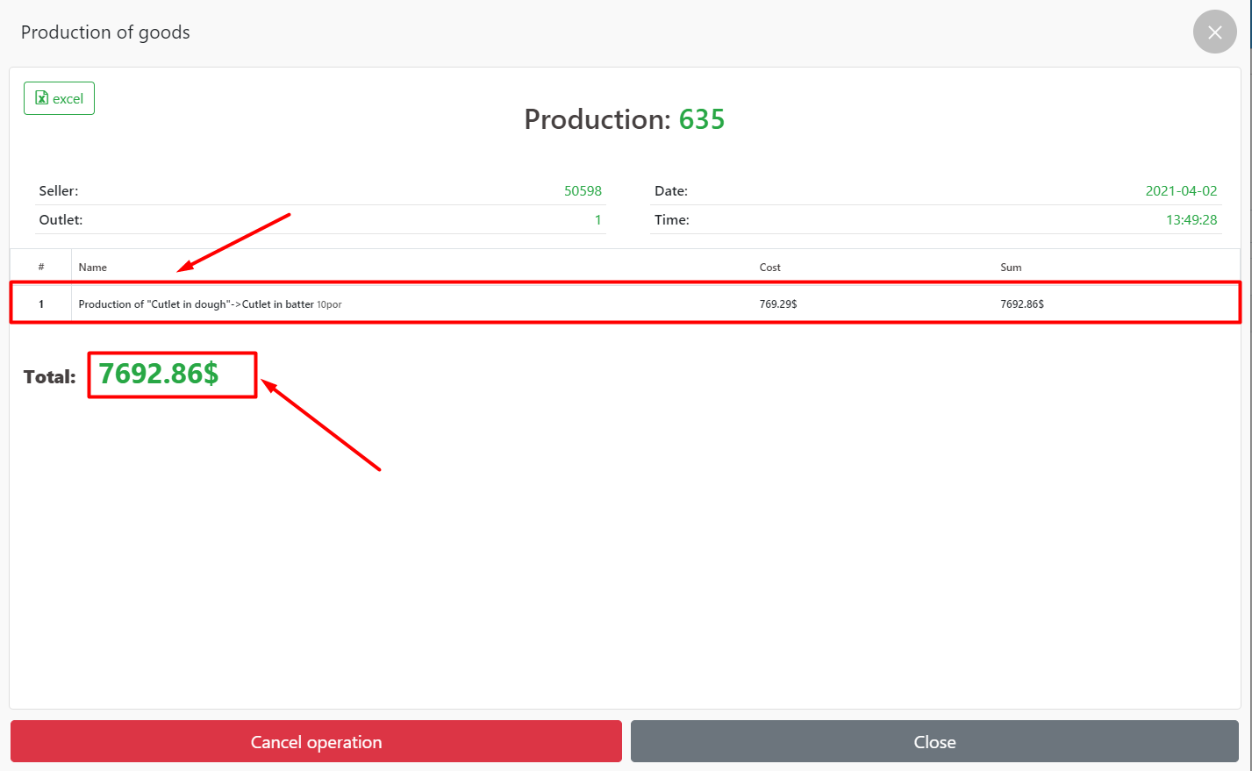Click the green total amount 7692.86$

[x=159, y=375]
